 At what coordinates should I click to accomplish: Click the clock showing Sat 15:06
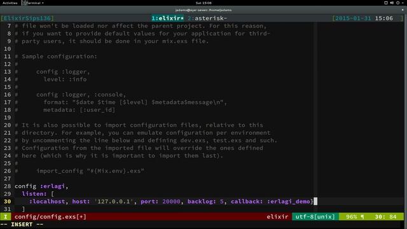tap(203, 3)
